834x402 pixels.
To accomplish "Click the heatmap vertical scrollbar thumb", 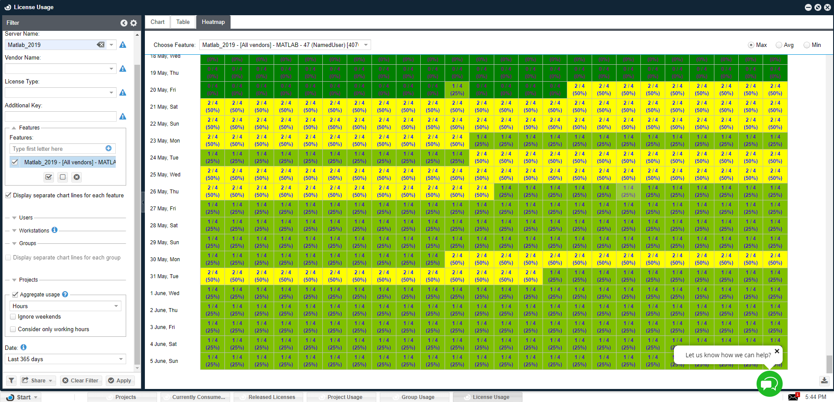I will tap(829, 363).
